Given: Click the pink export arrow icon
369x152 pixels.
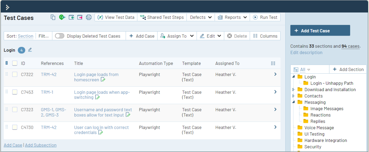Looking at the screenshot, I should pyautogui.click(x=80, y=17).
